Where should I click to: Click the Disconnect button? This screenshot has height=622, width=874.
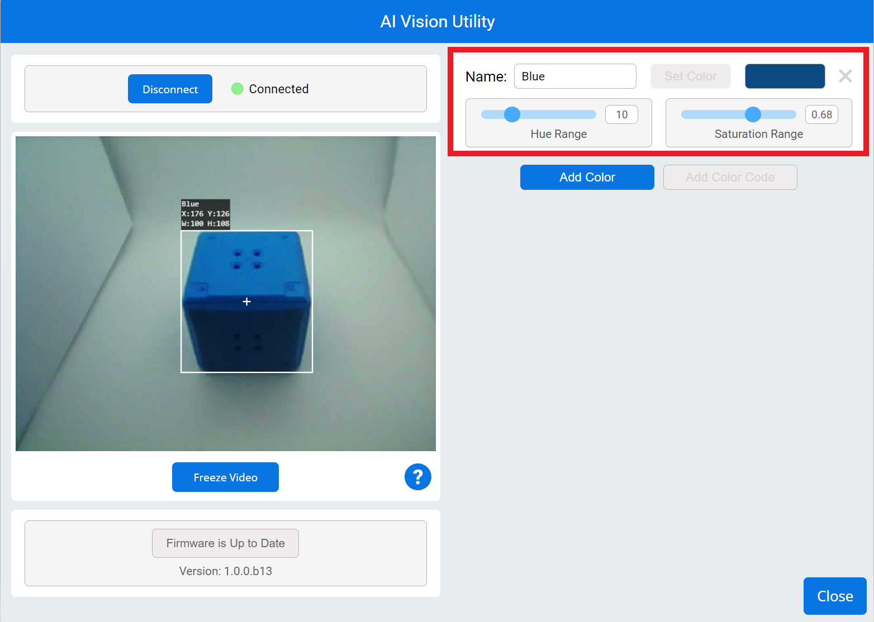point(170,88)
